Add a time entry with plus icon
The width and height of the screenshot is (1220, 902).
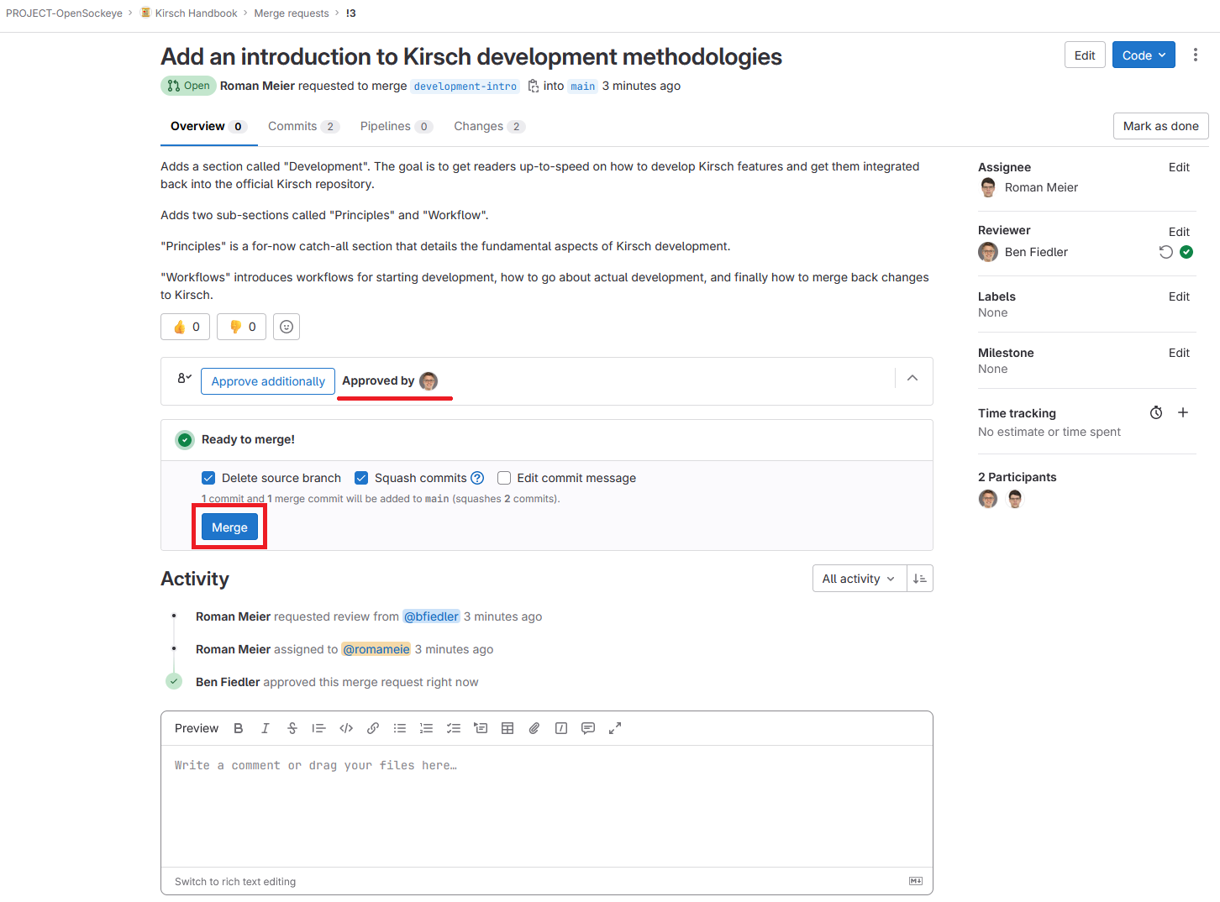1183,412
